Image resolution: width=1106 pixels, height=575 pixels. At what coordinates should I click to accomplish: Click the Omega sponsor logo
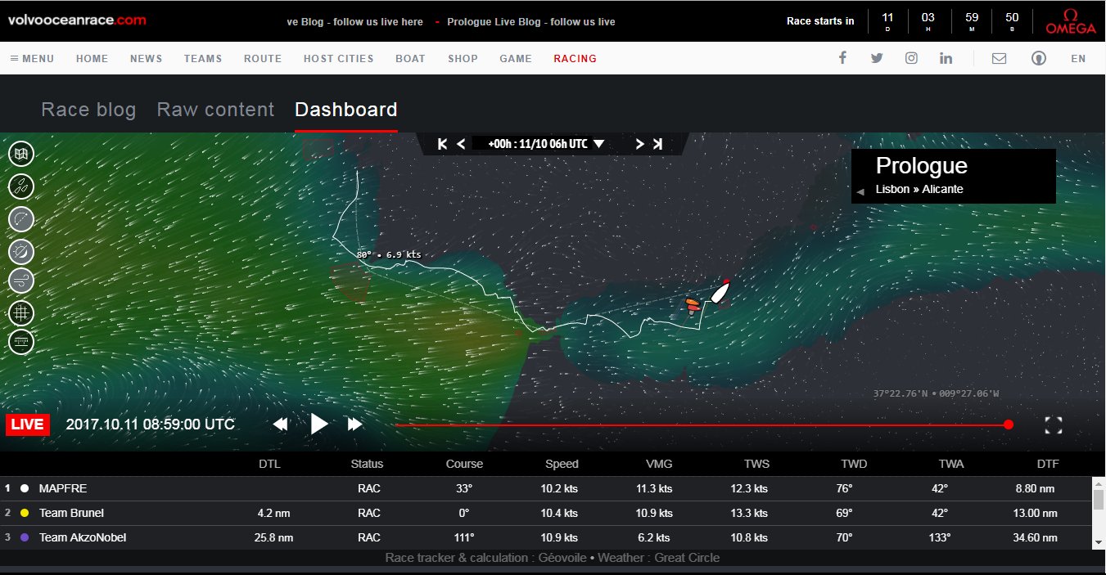(1071, 21)
